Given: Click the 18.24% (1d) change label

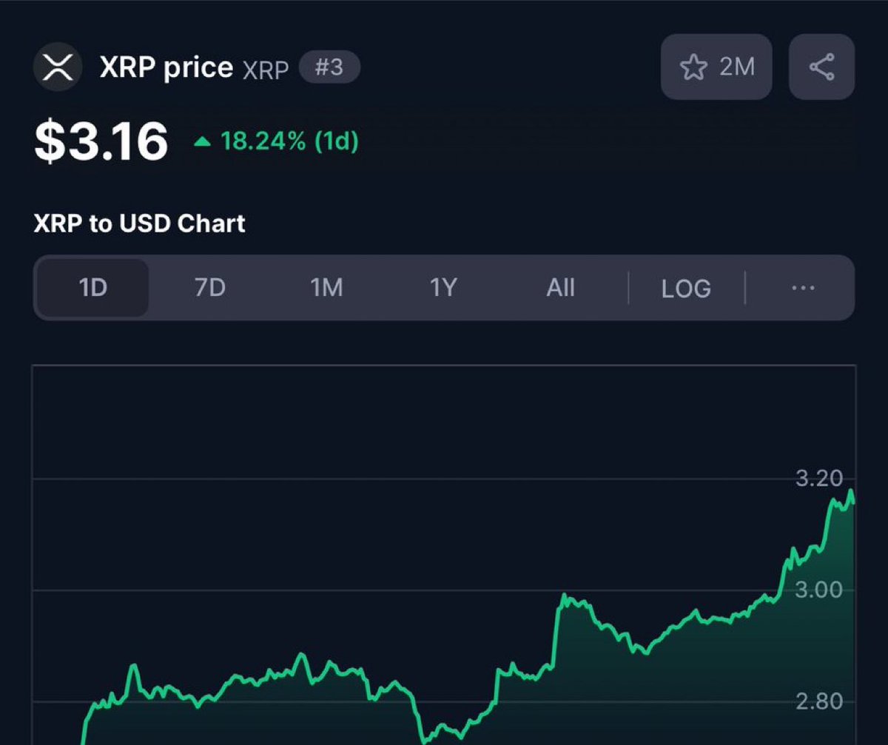Looking at the screenshot, I should click(289, 141).
